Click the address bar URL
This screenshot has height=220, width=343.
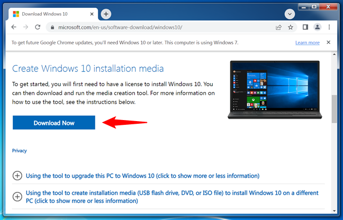click(120, 27)
